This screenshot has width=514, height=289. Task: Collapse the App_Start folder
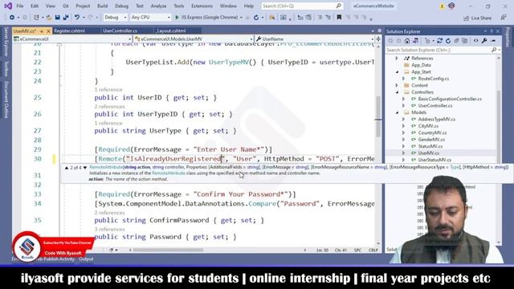[x=398, y=71]
